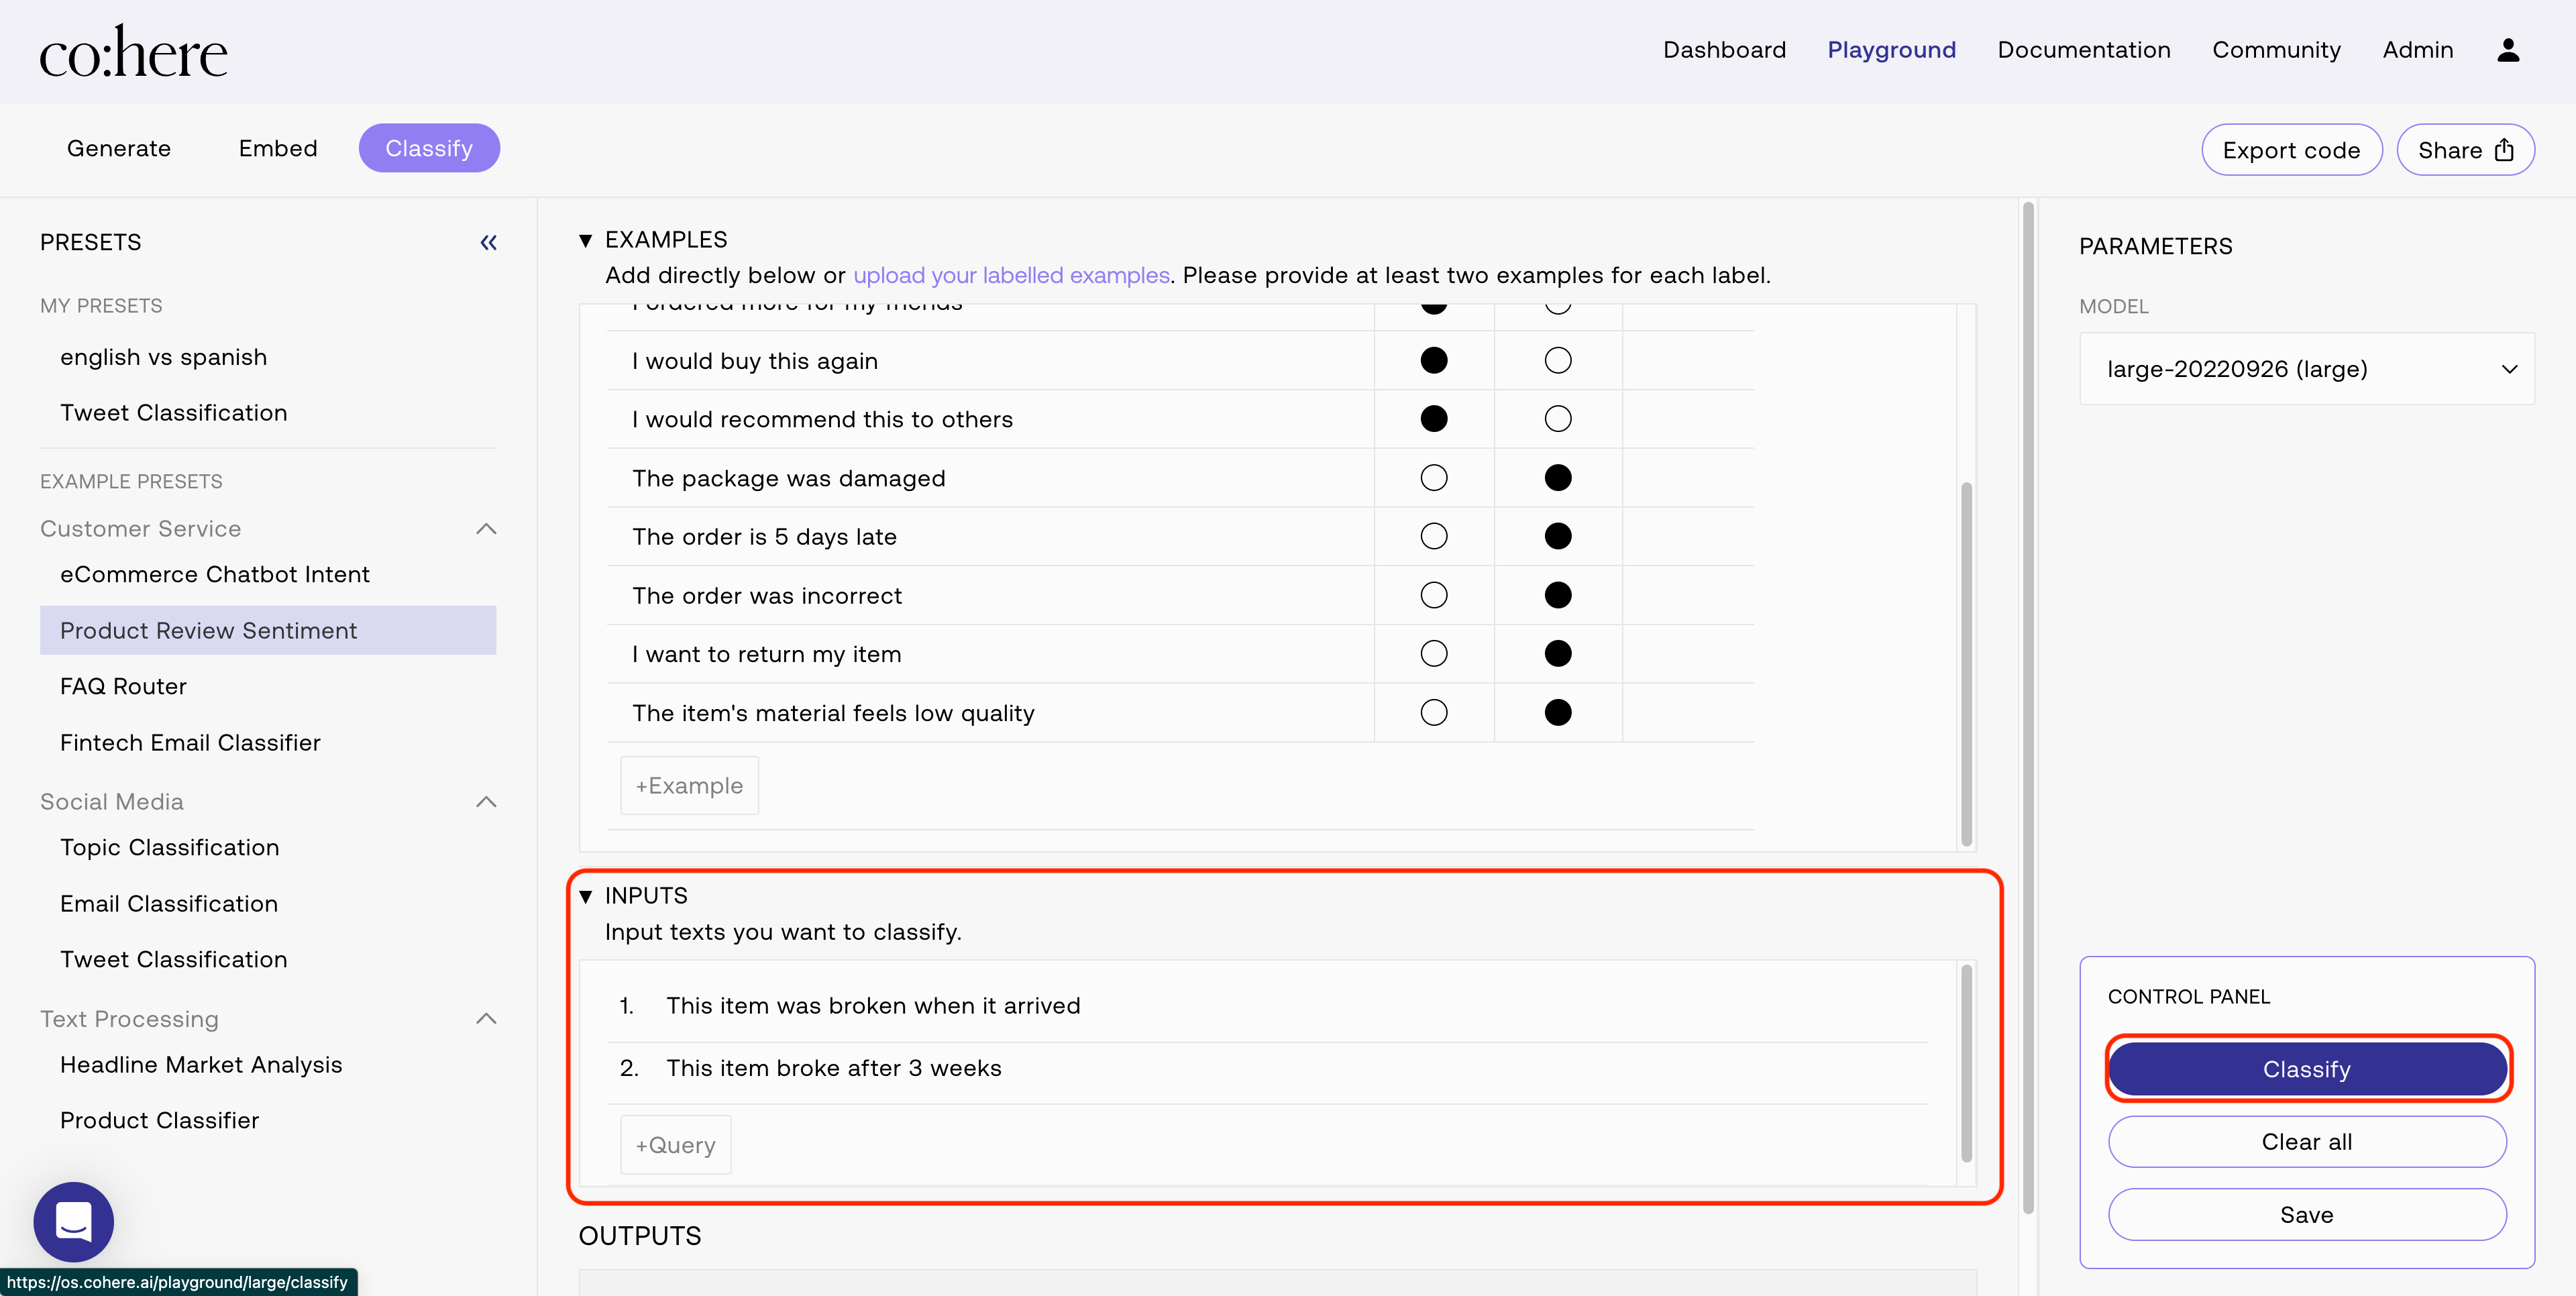Add a new input with +Query
This screenshot has height=1296, width=2576.
[675, 1145]
